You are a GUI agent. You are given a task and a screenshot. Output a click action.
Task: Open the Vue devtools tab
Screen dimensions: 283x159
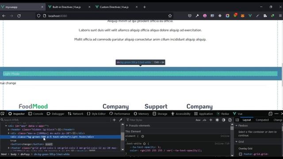point(237,114)
